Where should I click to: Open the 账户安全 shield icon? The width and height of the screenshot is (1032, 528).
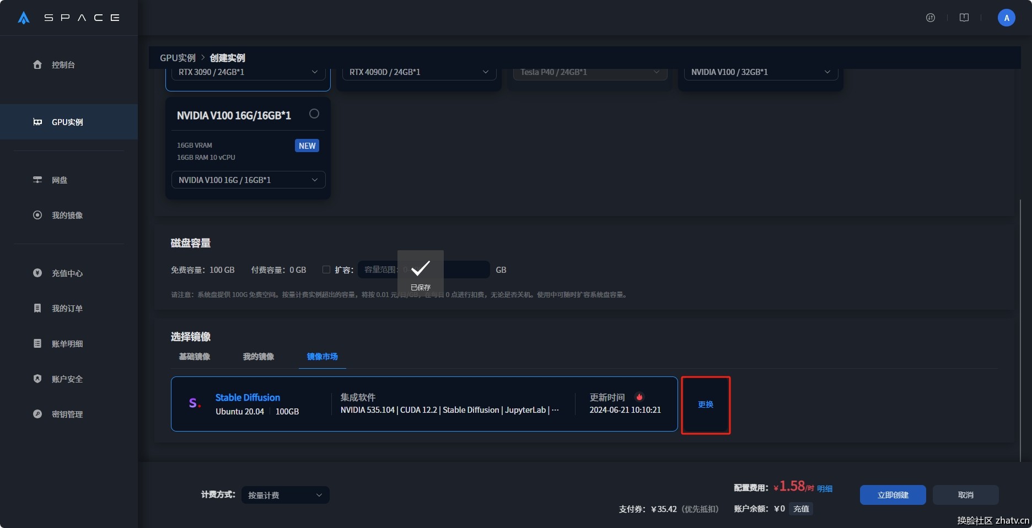37,379
